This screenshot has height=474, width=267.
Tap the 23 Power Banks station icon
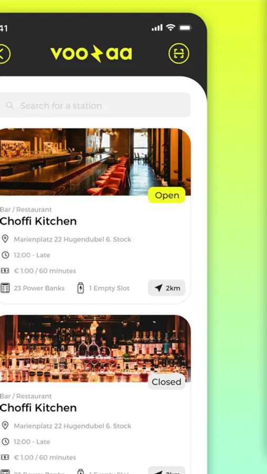click(5, 288)
